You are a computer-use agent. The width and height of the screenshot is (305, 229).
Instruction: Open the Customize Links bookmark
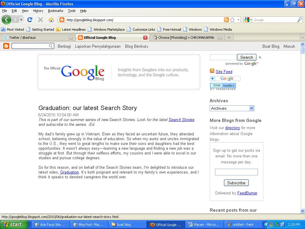pos(141,30)
